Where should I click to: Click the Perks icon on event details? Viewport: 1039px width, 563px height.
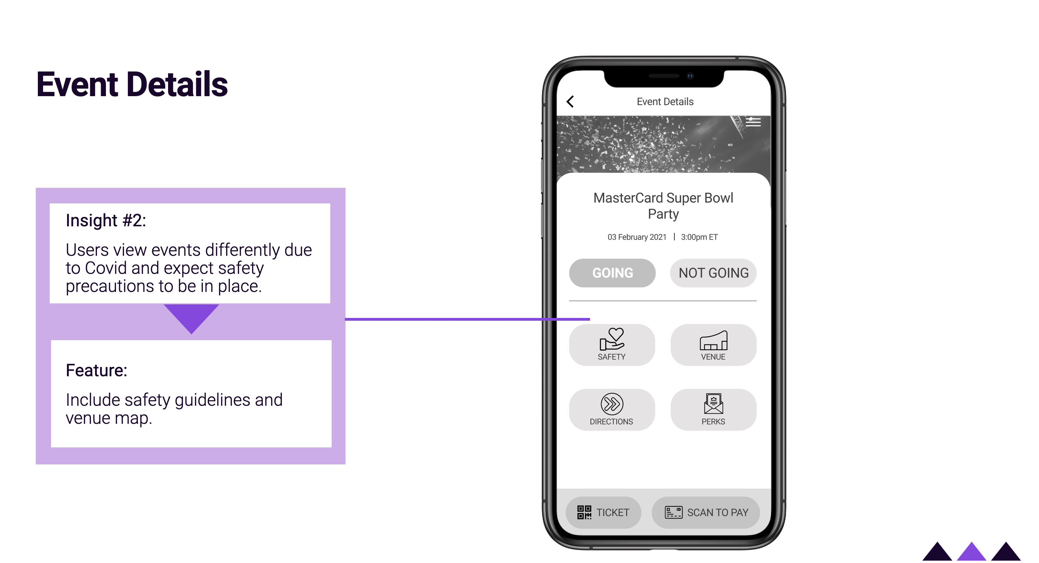point(714,409)
